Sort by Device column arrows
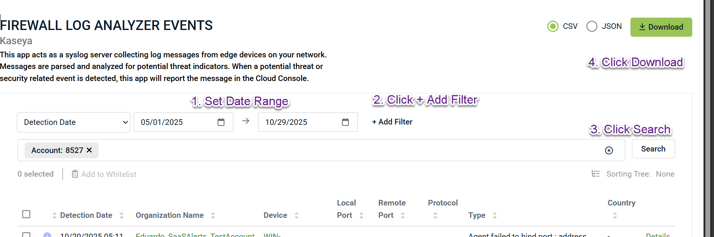This screenshot has width=714, height=237. click(x=296, y=215)
